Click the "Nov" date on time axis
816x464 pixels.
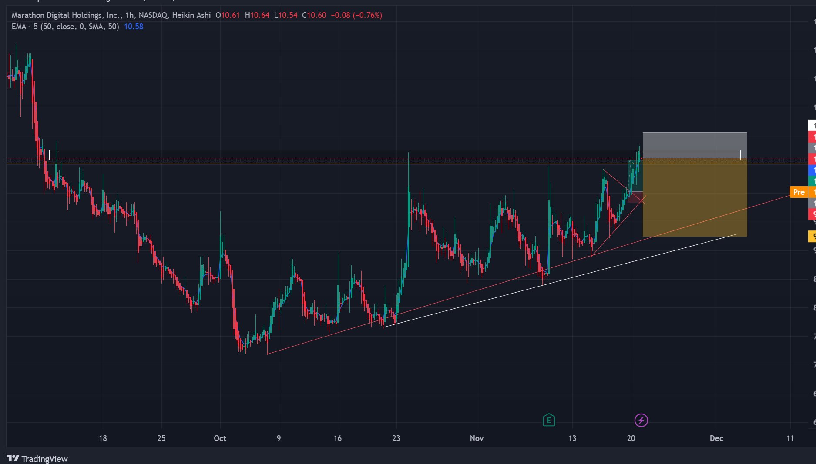coord(477,438)
